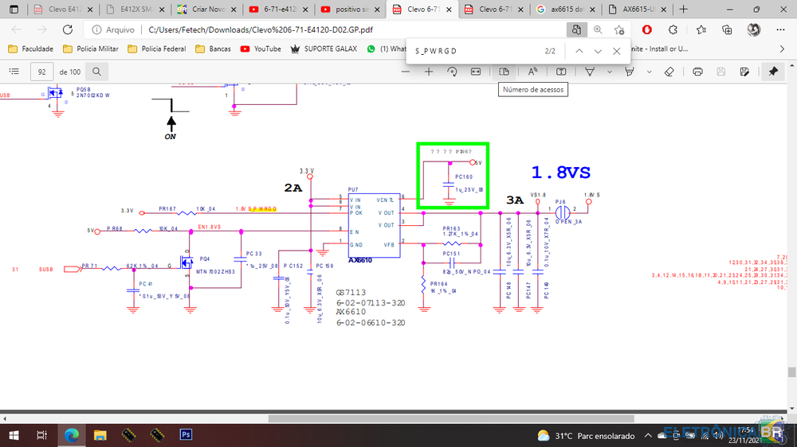Select the eraser tool in PDF toolbar

(x=669, y=72)
